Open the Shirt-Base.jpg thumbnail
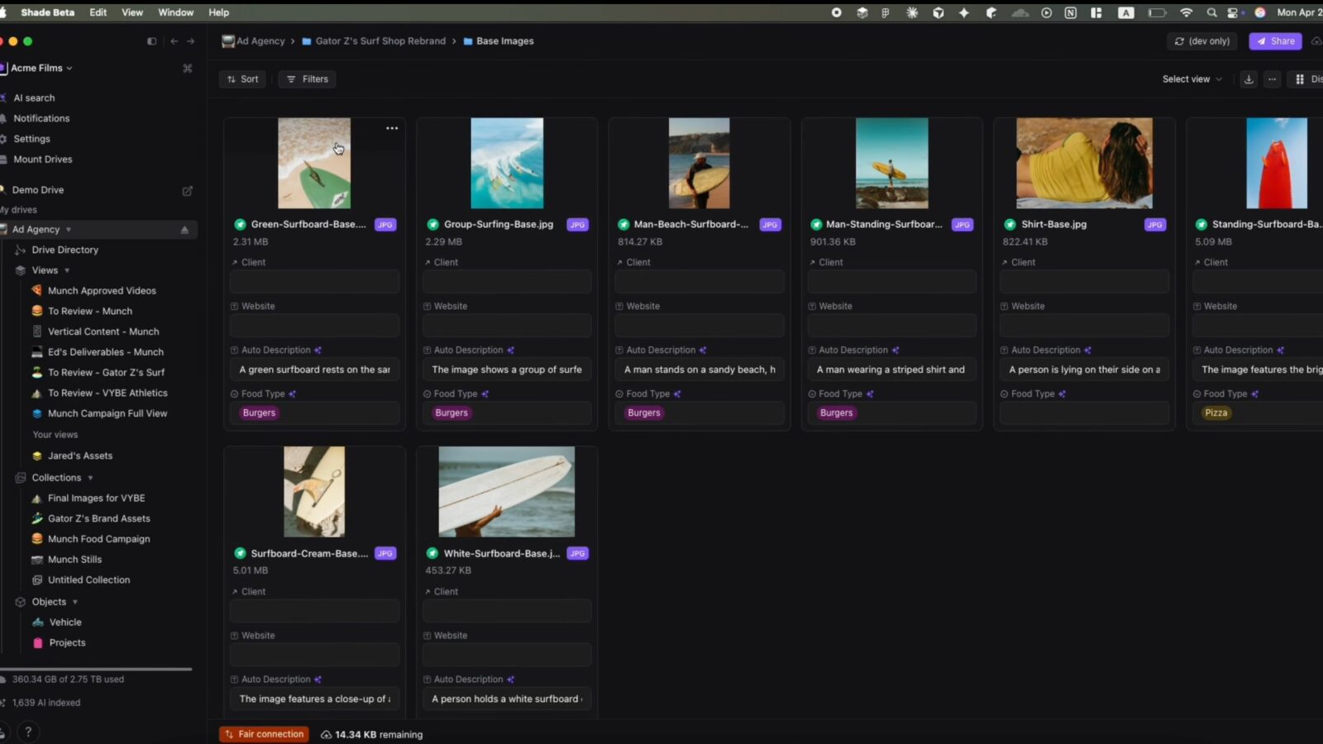 point(1084,163)
